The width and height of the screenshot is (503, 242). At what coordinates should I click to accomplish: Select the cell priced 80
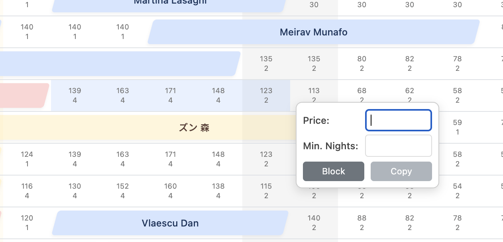pos(362,63)
